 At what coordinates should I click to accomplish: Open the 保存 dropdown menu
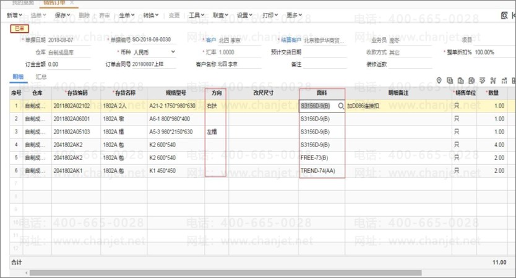(x=62, y=15)
